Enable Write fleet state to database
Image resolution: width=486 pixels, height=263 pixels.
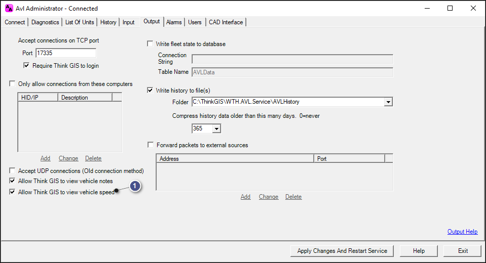pyautogui.click(x=151, y=44)
